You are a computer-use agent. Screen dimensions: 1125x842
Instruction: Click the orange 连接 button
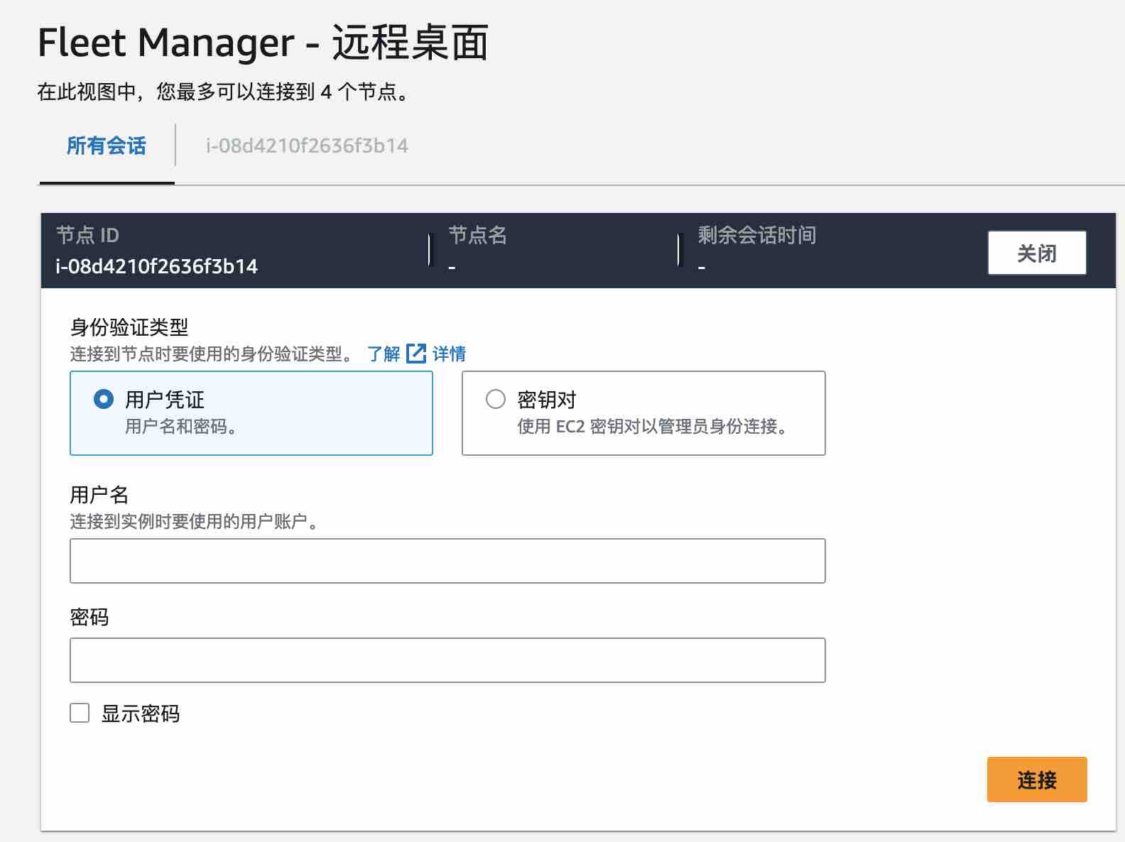pyautogui.click(x=1037, y=780)
